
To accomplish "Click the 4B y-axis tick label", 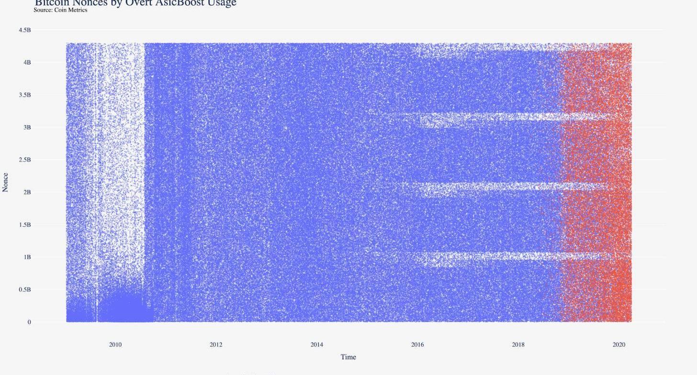I will click(x=27, y=62).
